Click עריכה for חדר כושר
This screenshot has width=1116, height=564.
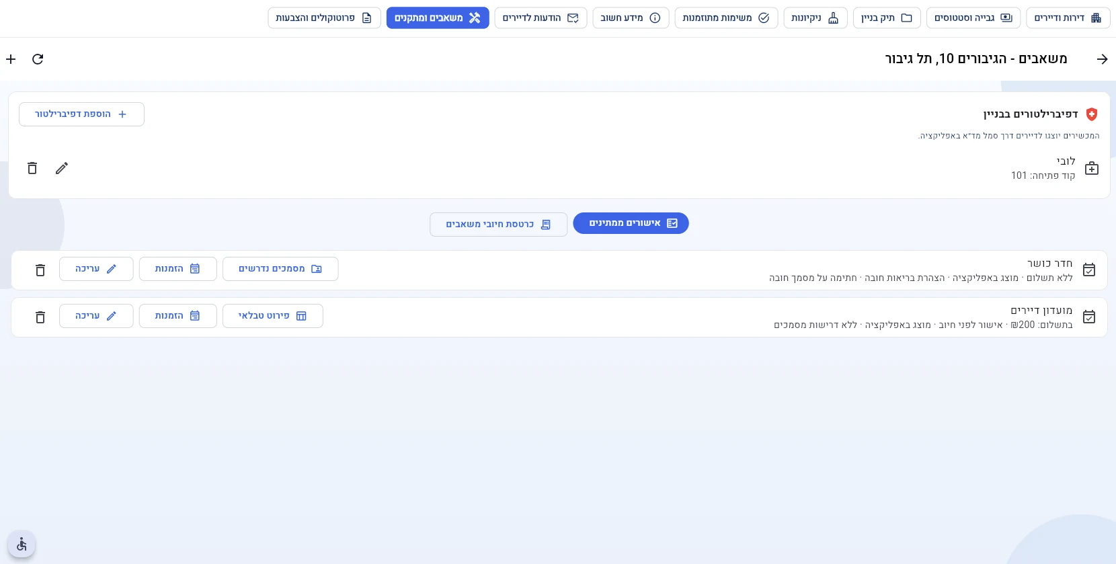tap(96, 269)
